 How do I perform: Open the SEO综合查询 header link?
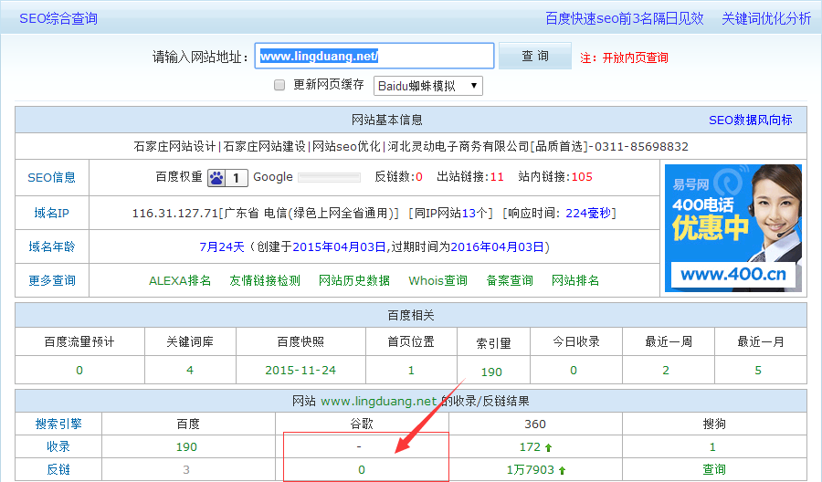pyautogui.click(x=58, y=18)
